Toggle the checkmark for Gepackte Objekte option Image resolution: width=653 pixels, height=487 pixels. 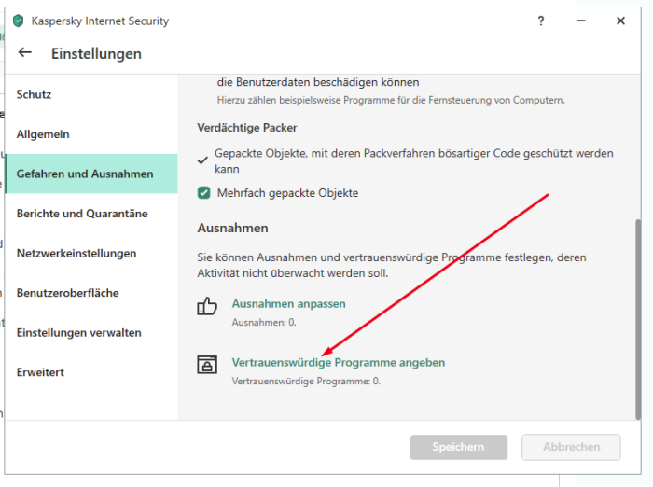coord(202,160)
